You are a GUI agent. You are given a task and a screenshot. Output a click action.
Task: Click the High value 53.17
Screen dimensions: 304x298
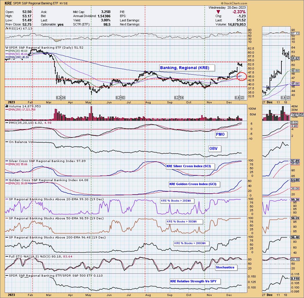pyautogui.click(x=27, y=16)
